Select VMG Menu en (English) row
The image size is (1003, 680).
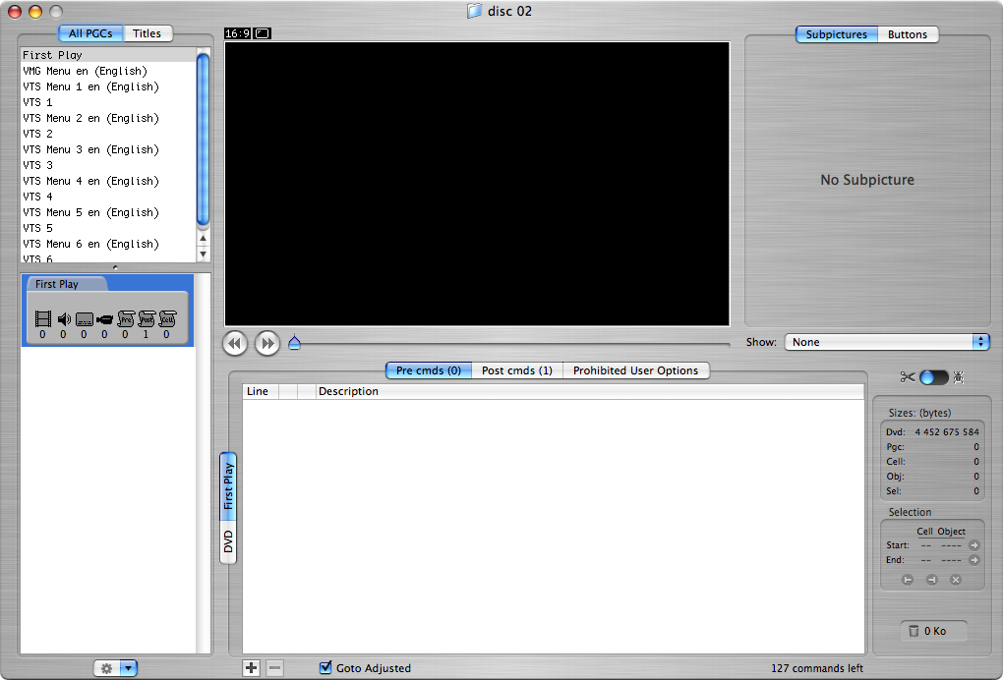[108, 71]
